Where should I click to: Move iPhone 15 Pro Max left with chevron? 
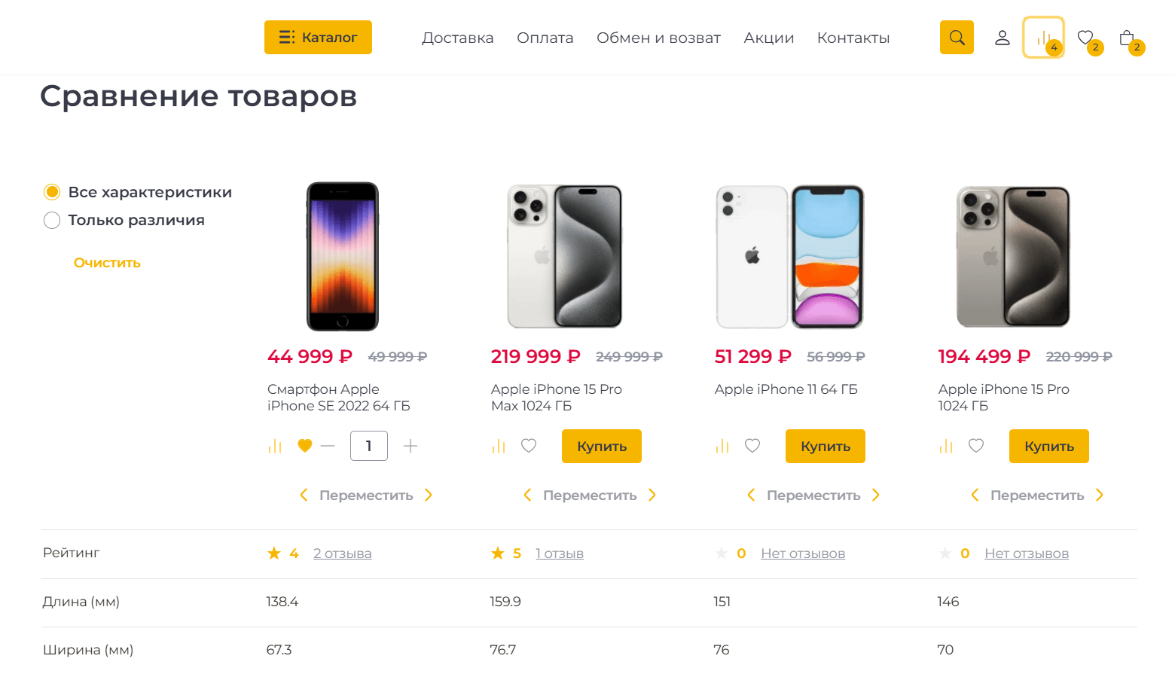coord(527,495)
